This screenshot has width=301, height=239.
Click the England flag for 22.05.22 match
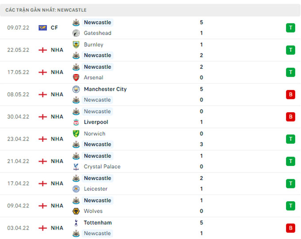coord(42,50)
